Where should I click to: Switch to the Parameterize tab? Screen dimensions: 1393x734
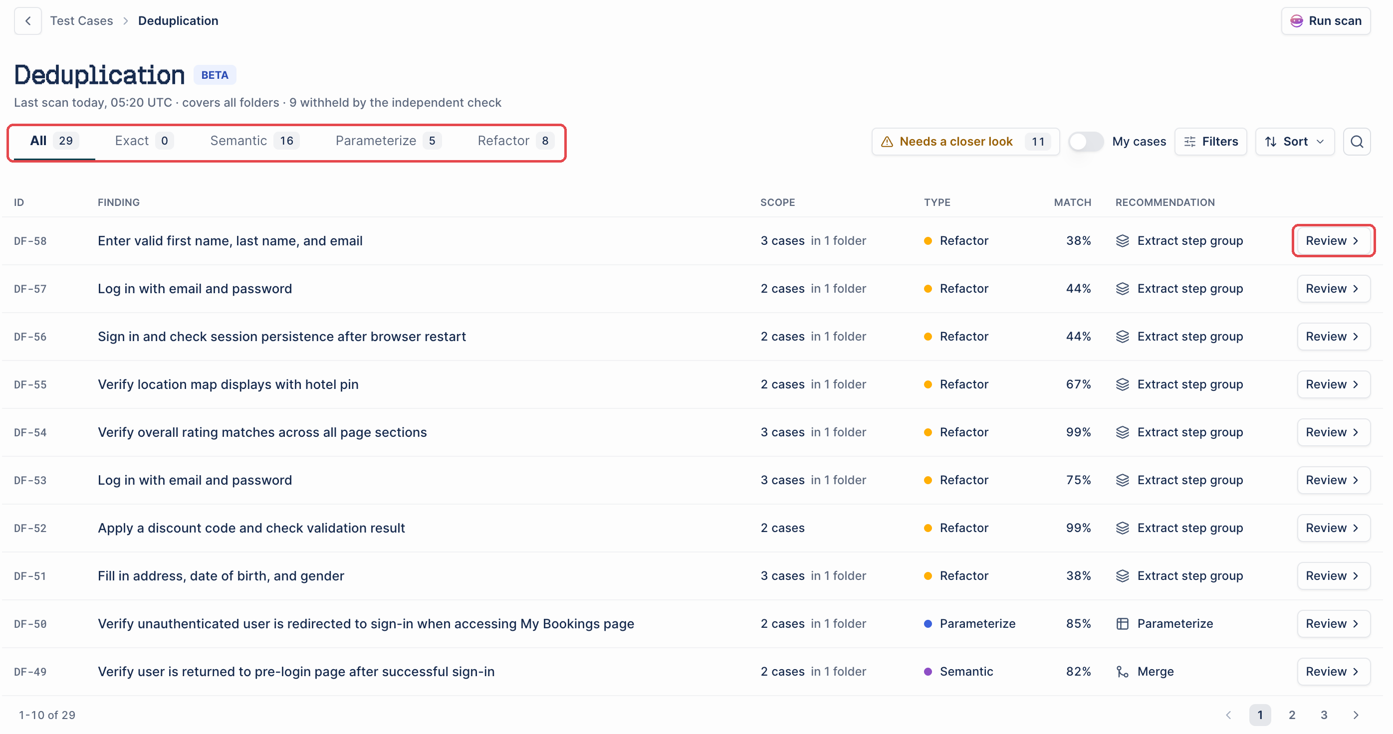(x=388, y=141)
